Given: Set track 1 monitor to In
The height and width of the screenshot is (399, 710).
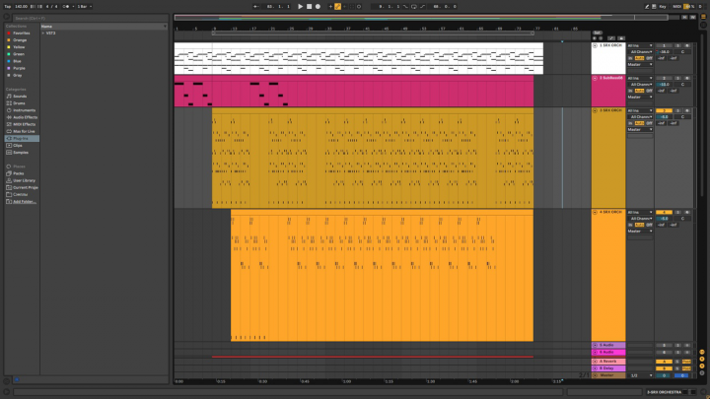Looking at the screenshot, I should pyautogui.click(x=630, y=58).
